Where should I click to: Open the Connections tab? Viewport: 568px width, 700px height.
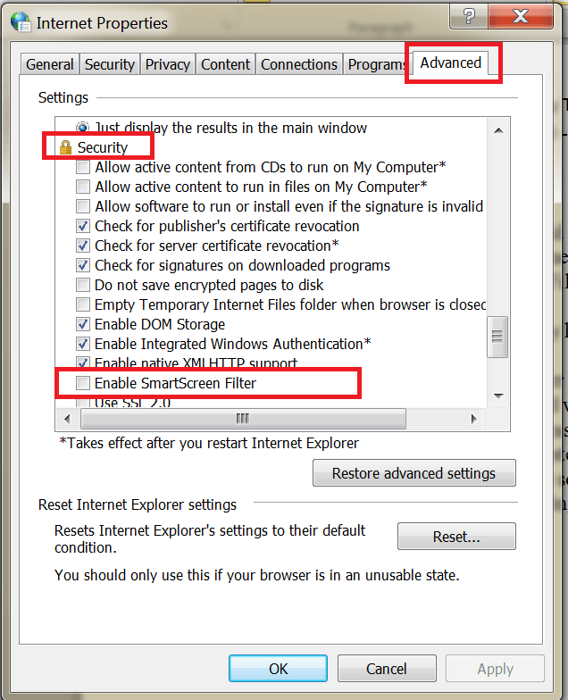coord(299,64)
